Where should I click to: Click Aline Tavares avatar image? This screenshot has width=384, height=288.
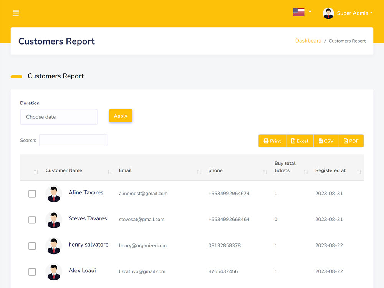pyautogui.click(x=54, y=194)
